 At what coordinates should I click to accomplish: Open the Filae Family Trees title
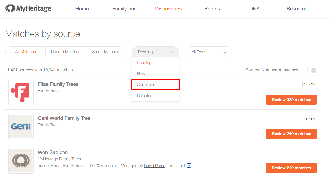coord(58,84)
